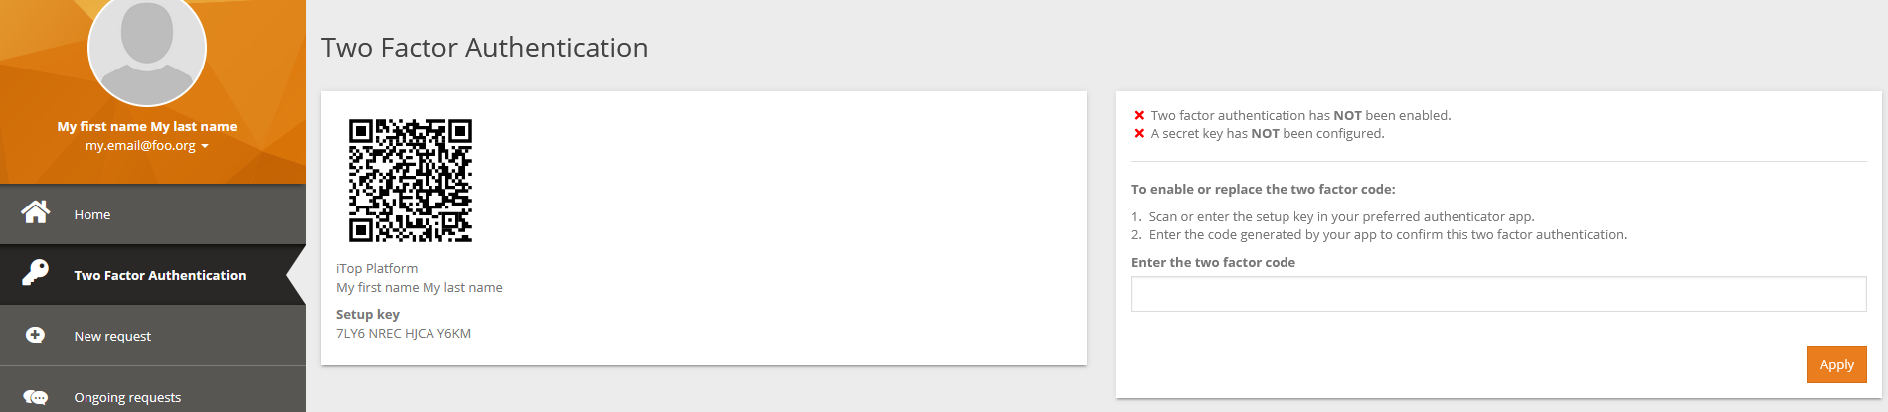Click the chat bubbles icon for Ongoing requests
This screenshot has width=1888, height=412.
click(x=36, y=397)
